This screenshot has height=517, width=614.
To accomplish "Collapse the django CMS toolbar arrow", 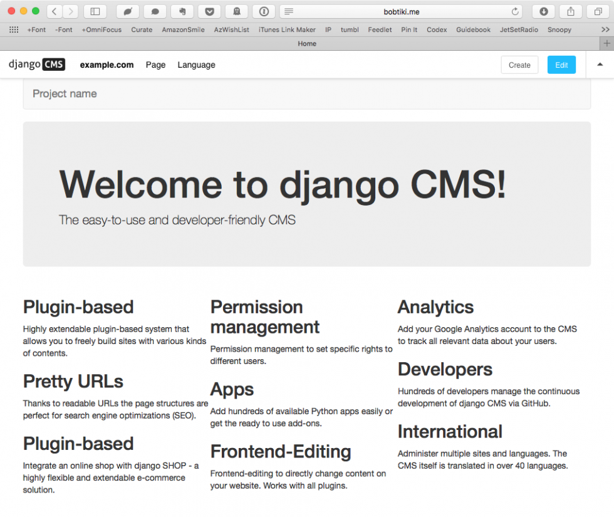I will pyautogui.click(x=600, y=64).
